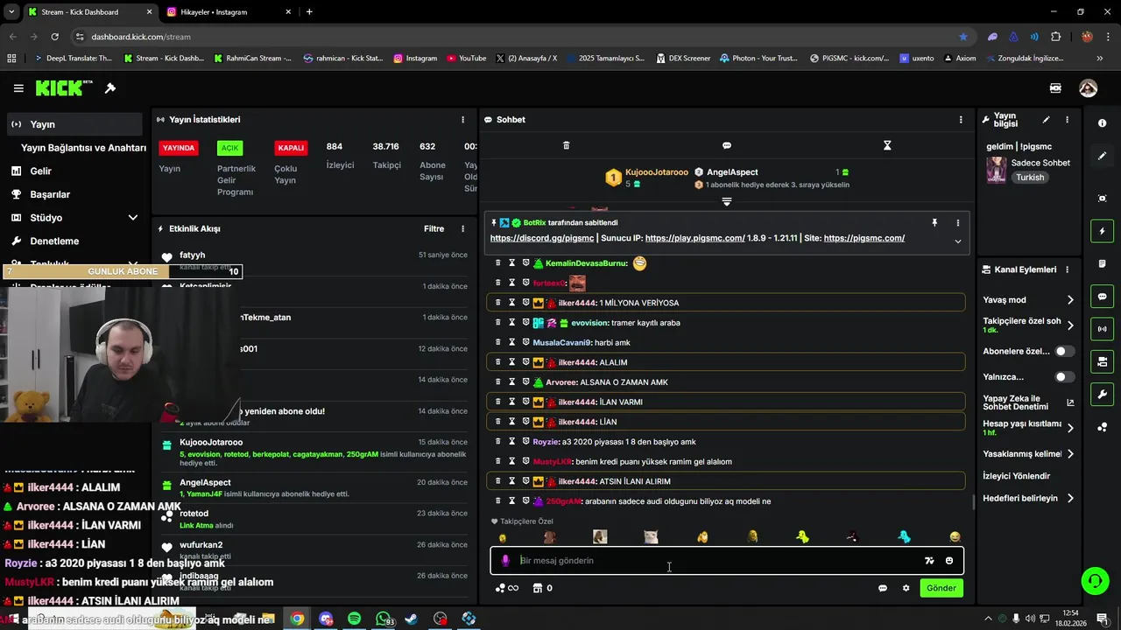Click the broadcast signal icon in right sidebar

tap(1102, 329)
